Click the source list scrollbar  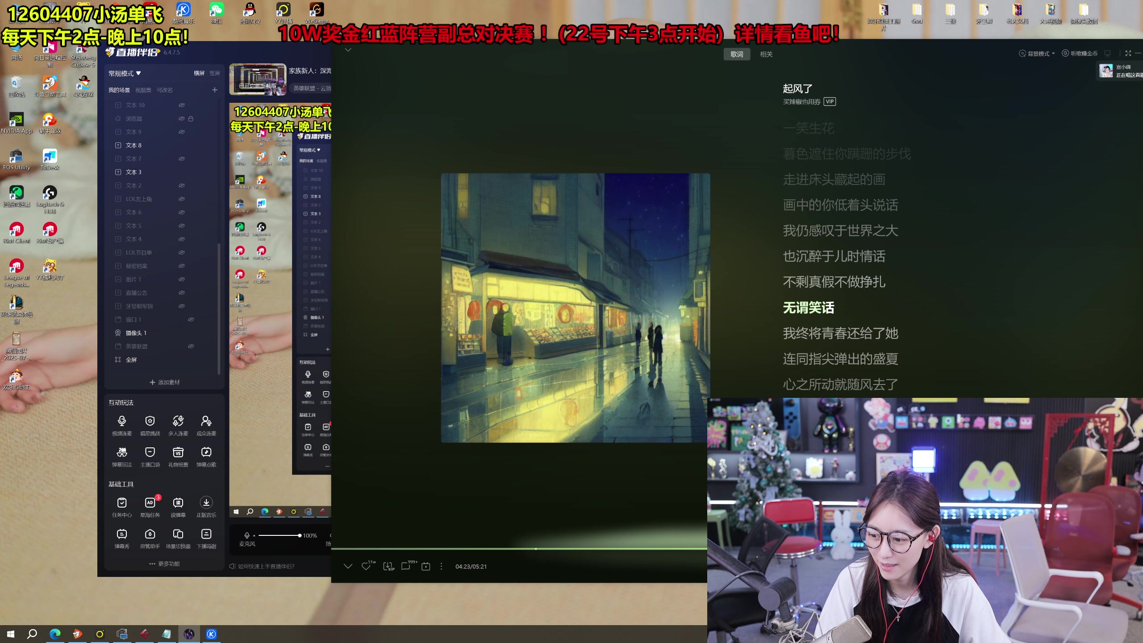coord(219,308)
